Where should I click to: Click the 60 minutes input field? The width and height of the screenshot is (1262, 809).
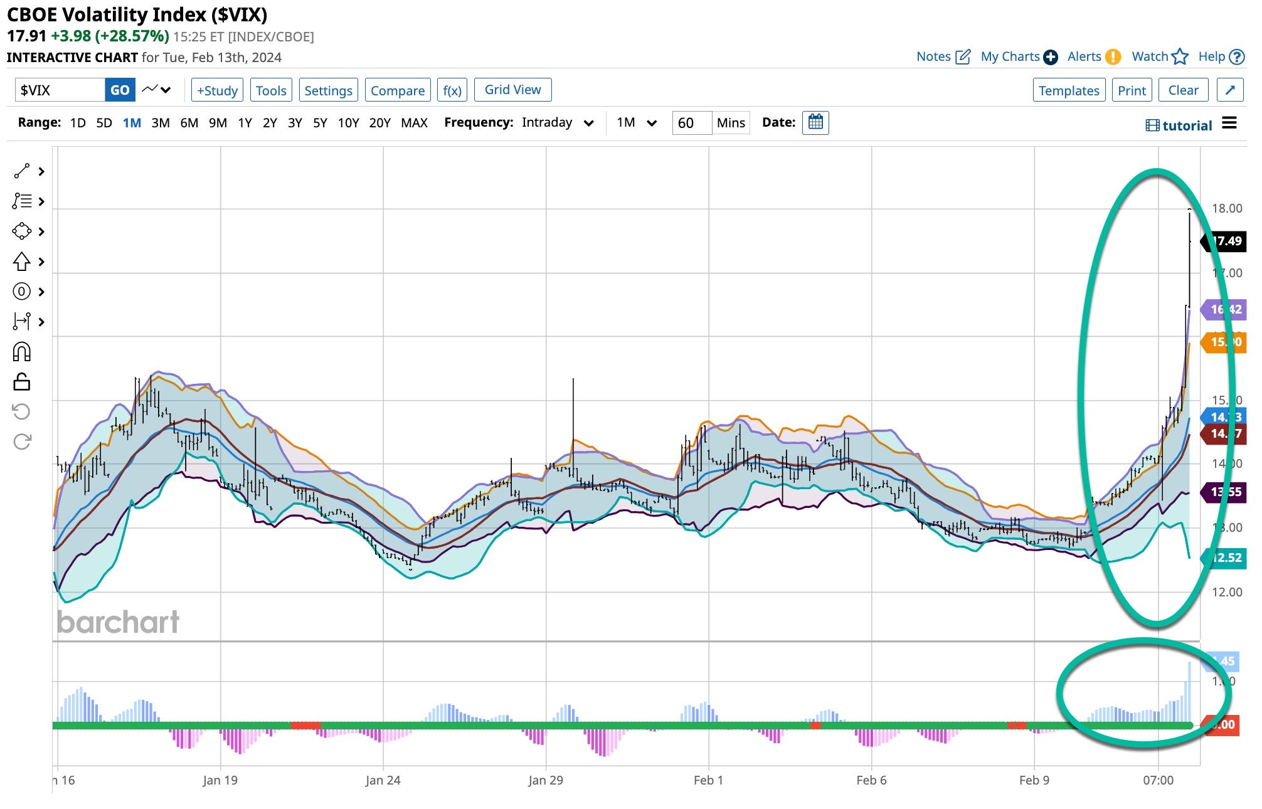pyautogui.click(x=692, y=122)
